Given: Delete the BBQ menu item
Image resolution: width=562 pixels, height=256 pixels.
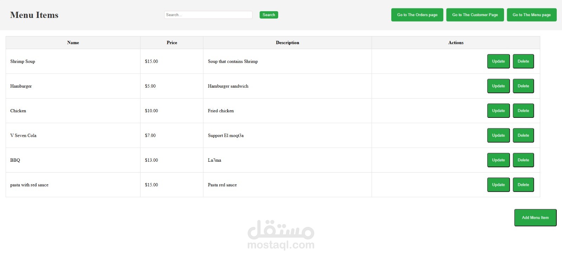Looking at the screenshot, I should tap(523, 160).
